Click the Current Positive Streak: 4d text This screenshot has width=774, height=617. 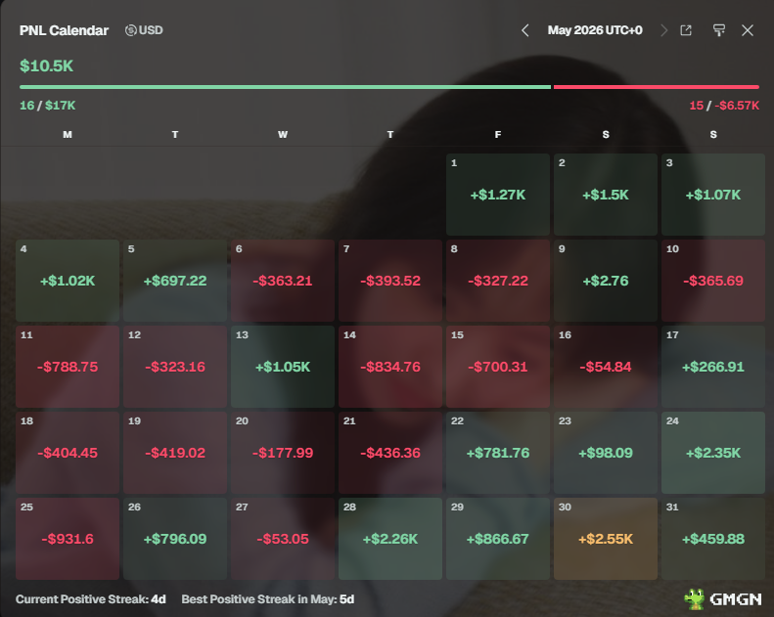pos(91,599)
